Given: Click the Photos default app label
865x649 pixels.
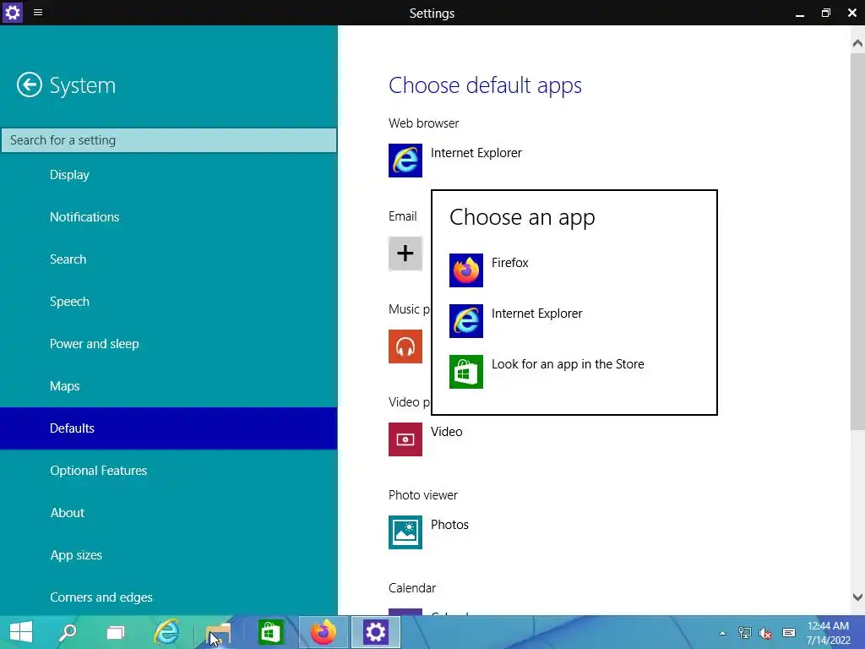Looking at the screenshot, I should [x=449, y=525].
